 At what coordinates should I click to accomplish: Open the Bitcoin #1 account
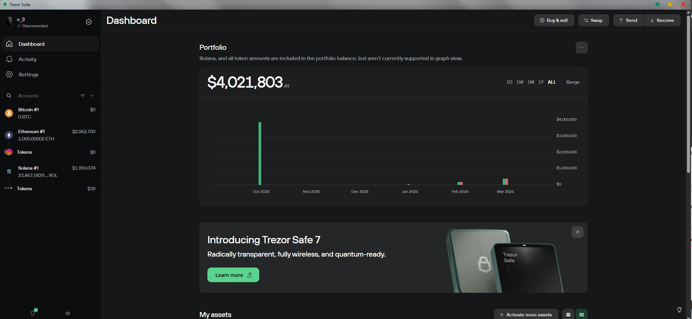coord(50,113)
